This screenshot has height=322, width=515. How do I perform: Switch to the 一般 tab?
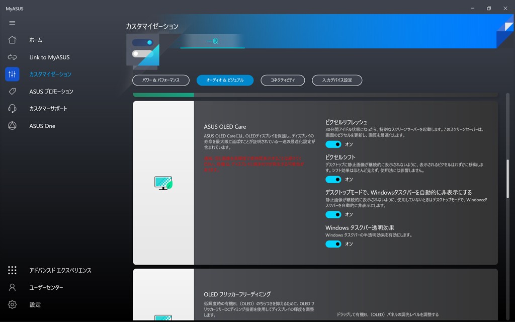[x=213, y=41]
